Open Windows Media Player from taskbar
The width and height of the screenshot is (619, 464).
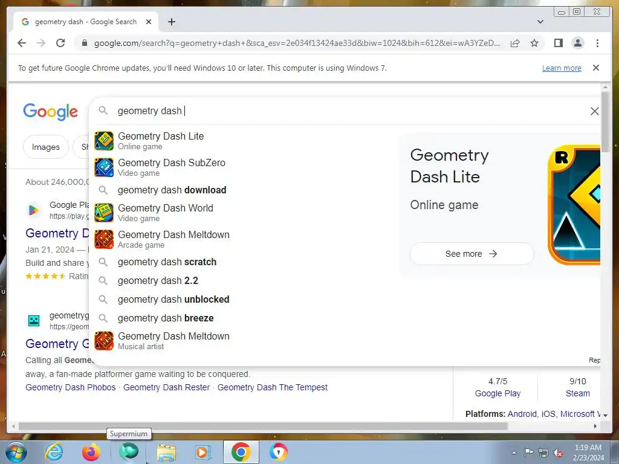[204, 452]
